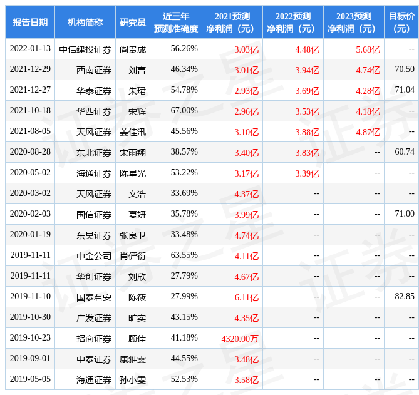Click researcher 姜佳汛

click(133, 132)
